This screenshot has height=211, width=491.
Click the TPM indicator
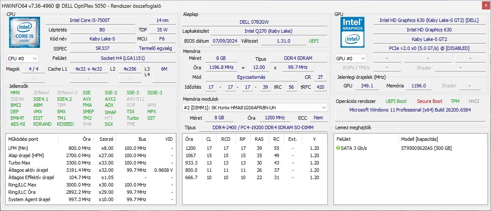coord(455,101)
